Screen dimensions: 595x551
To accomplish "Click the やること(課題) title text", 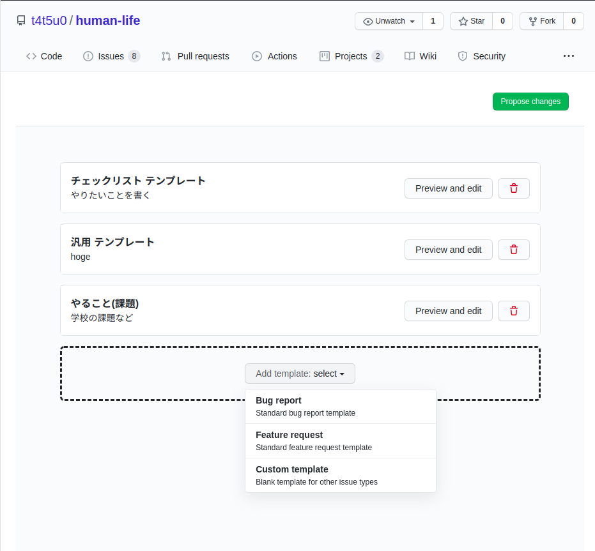I will [105, 303].
